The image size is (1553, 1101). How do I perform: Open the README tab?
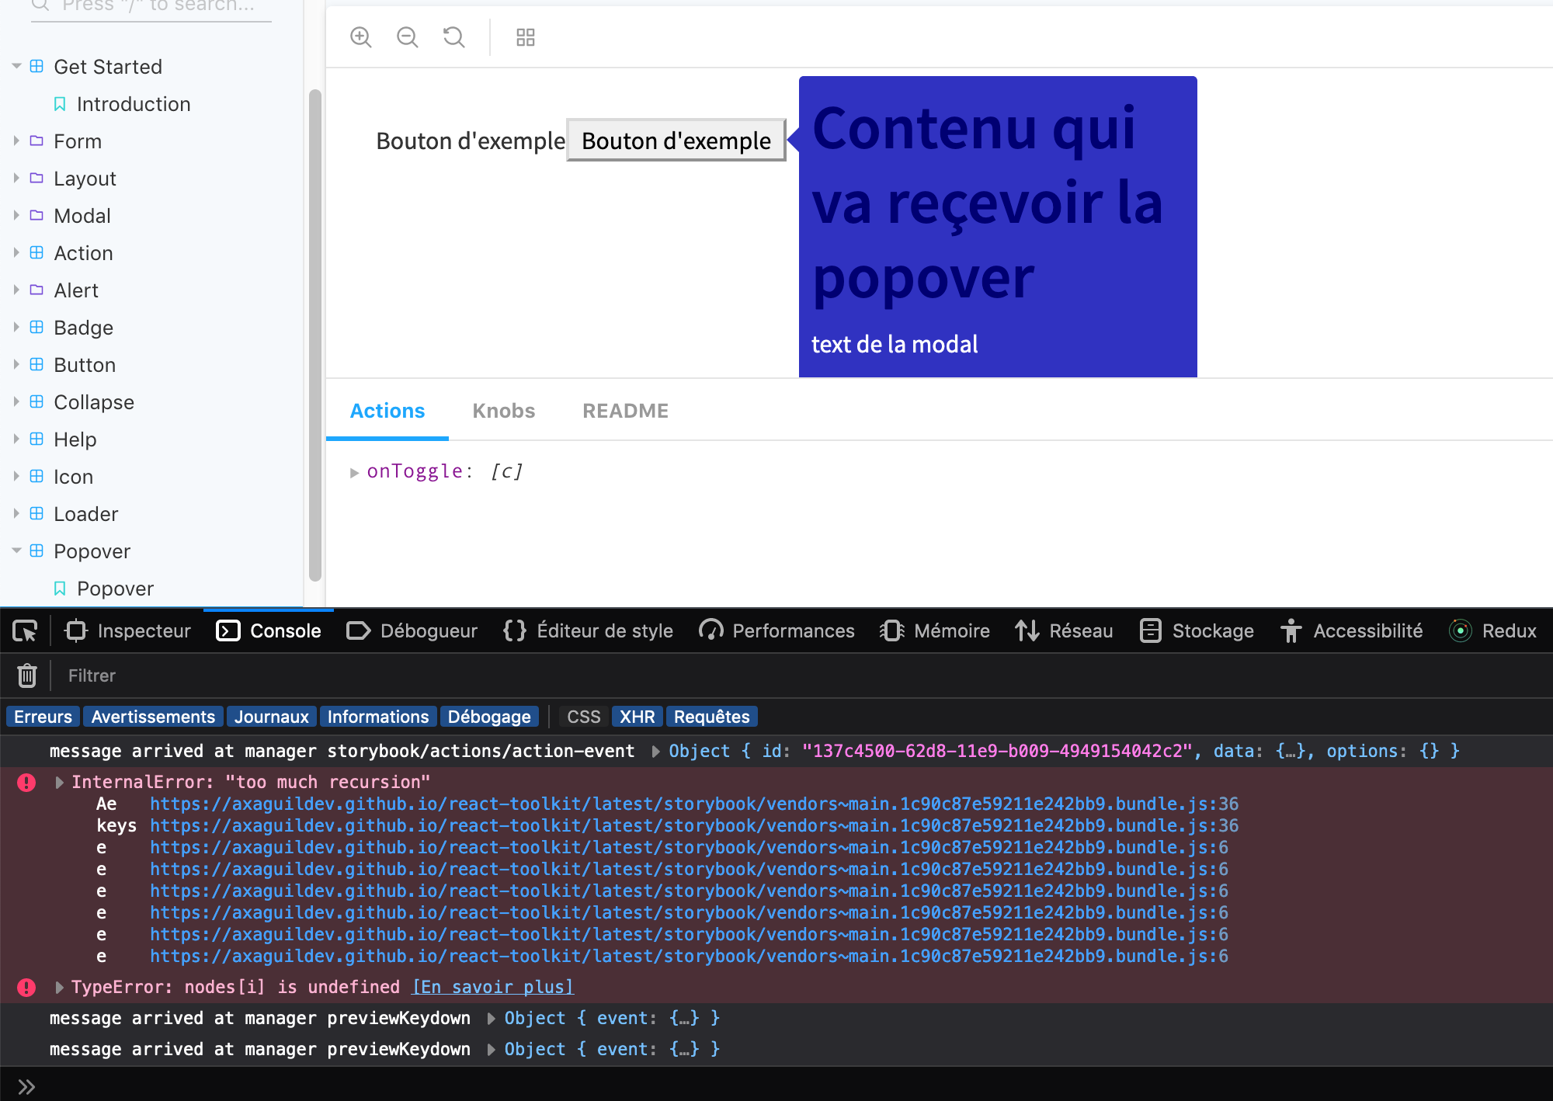click(625, 410)
